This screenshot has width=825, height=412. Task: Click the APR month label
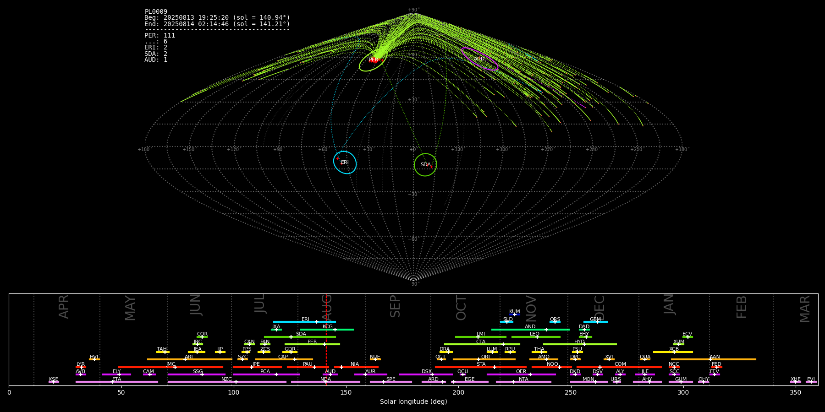[64, 307]
